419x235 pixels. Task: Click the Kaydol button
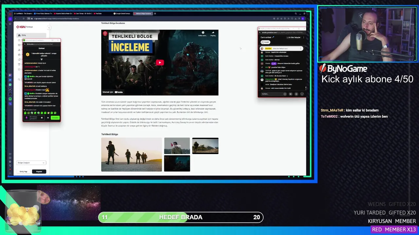(x=39, y=171)
